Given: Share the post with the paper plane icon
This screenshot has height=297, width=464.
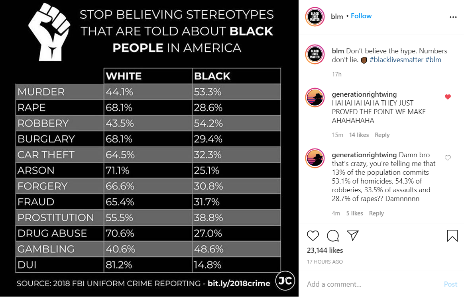Looking at the screenshot, I should (353, 236).
